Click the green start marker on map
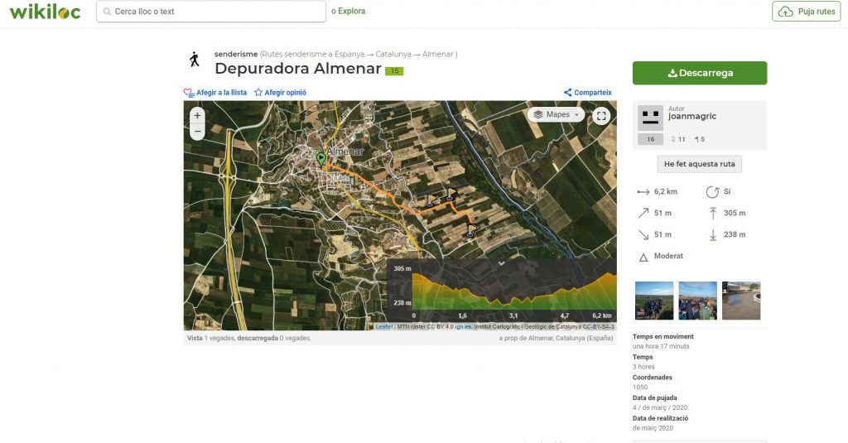848x443 pixels. click(x=321, y=156)
